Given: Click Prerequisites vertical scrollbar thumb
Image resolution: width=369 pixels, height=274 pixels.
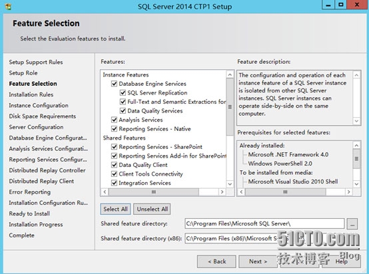Looking at the screenshot, I should tap(356, 159).
